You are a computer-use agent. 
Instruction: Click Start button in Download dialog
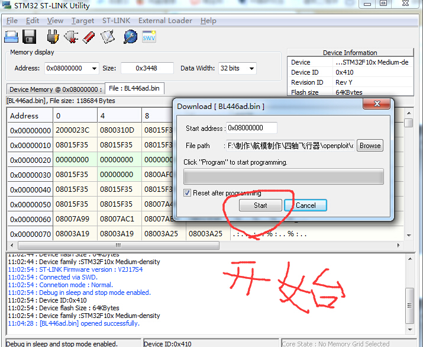pyautogui.click(x=260, y=205)
